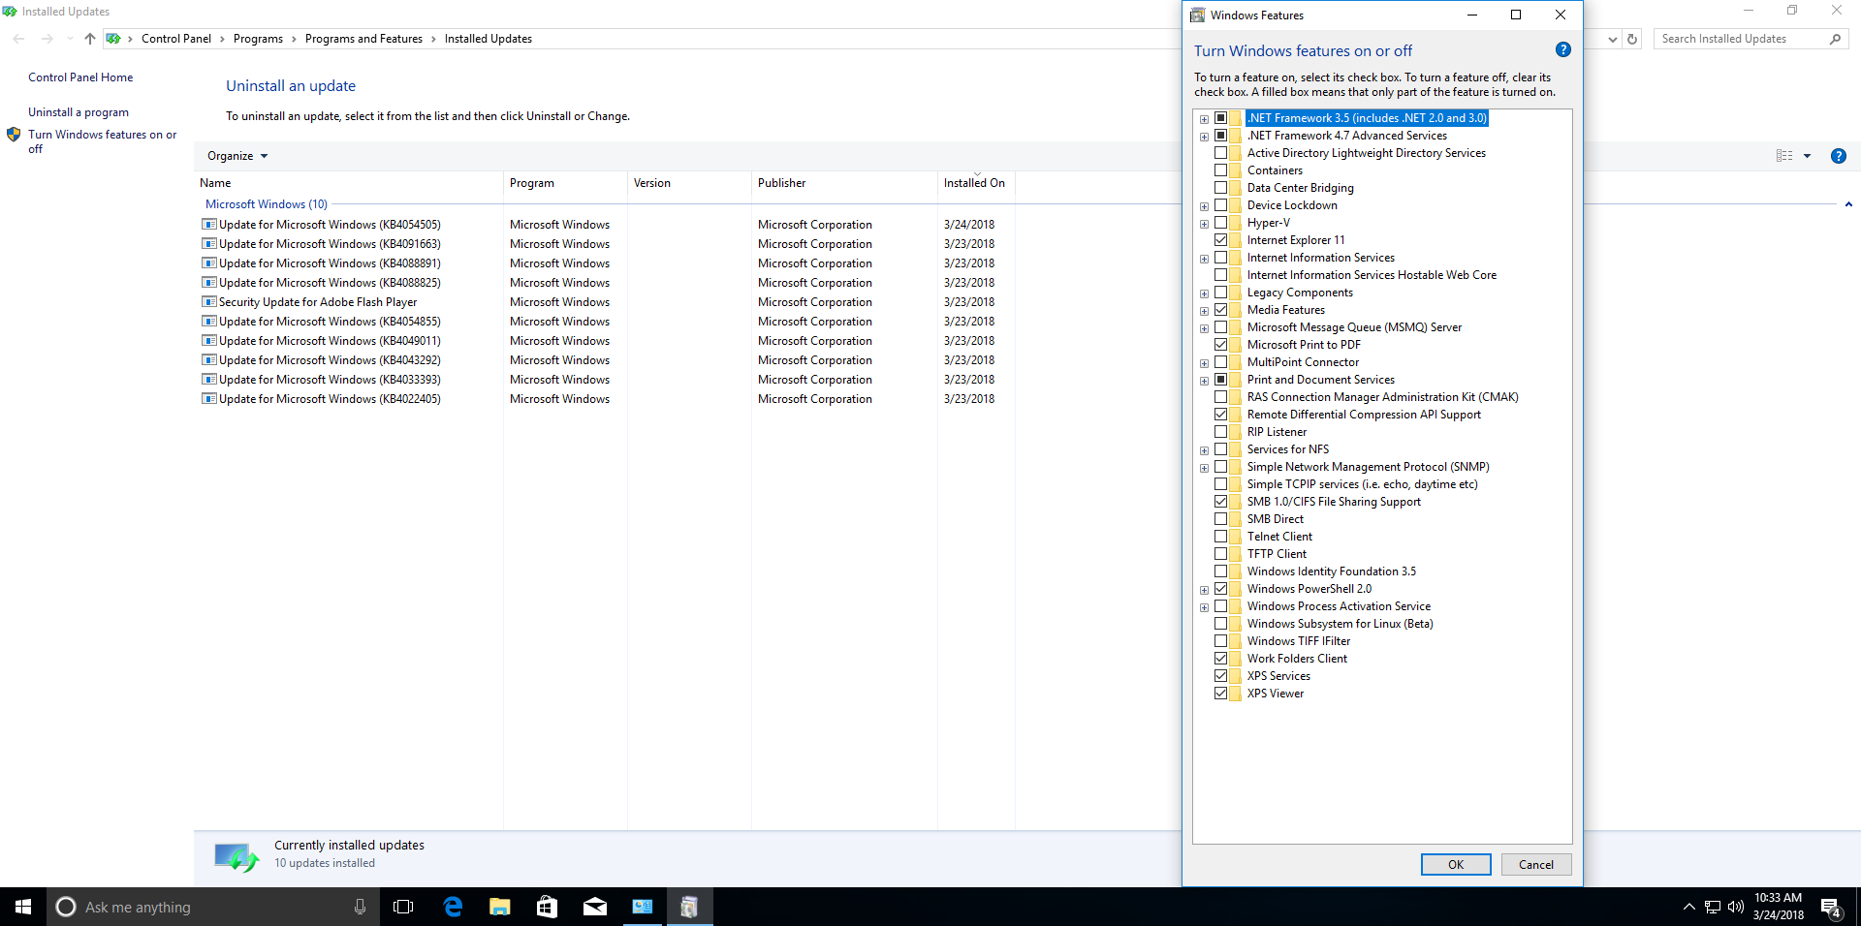The image size is (1861, 926).
Task: Open File Explorer from taskbar
Action: pyautogui.click(x=499, y=907)
